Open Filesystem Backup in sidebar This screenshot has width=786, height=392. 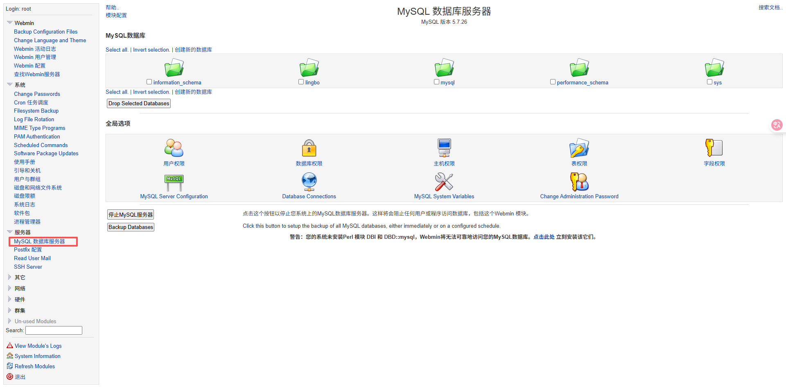[36, 111]
